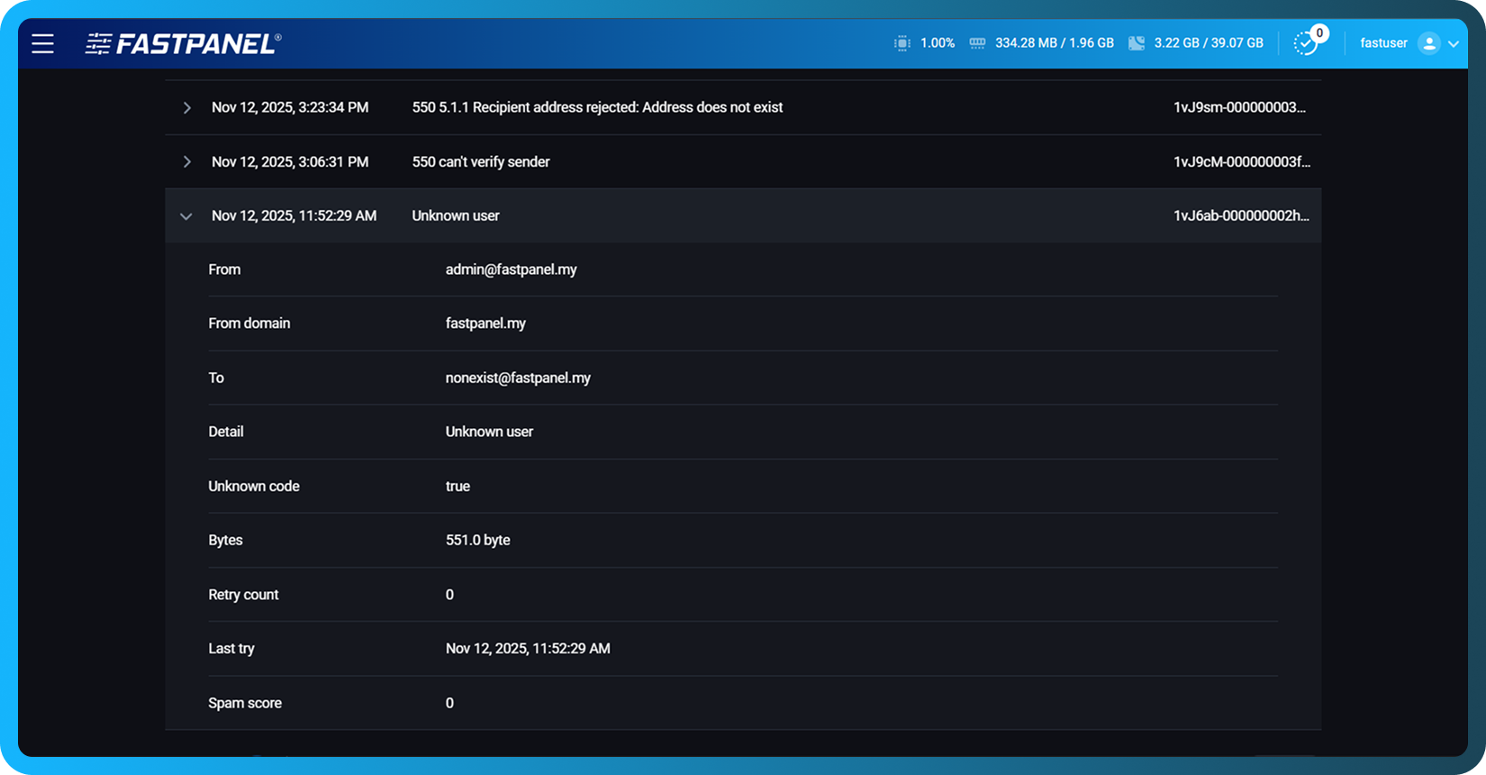Click the CPU usage chip icon

click(902, 43)
